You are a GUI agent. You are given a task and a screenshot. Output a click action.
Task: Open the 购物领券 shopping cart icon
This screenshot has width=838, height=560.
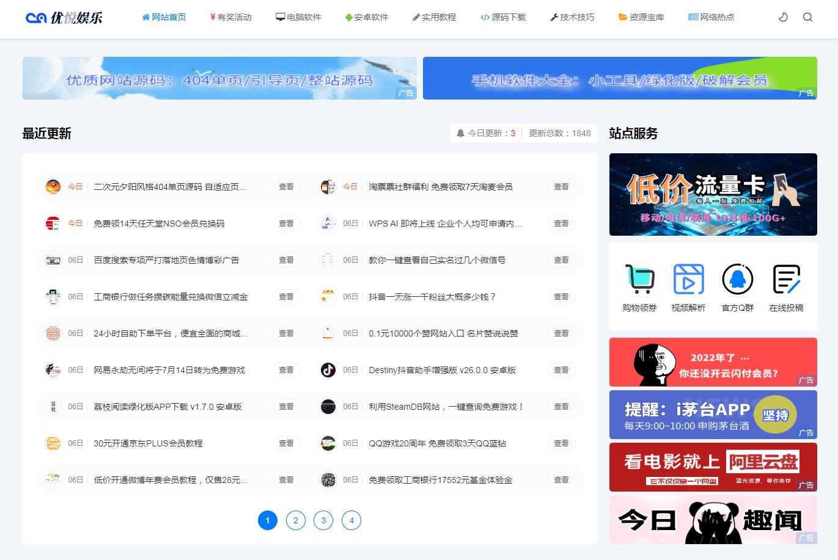[639, 279]
